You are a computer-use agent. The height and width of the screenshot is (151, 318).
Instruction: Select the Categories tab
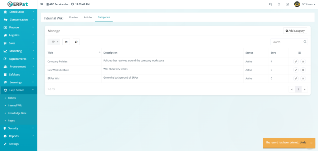(104, 17)
